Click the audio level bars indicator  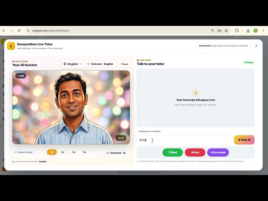tap(121, 138)
